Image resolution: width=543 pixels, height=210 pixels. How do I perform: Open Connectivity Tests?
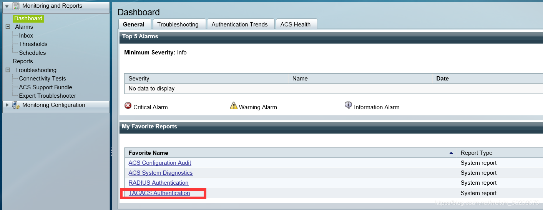42,79
